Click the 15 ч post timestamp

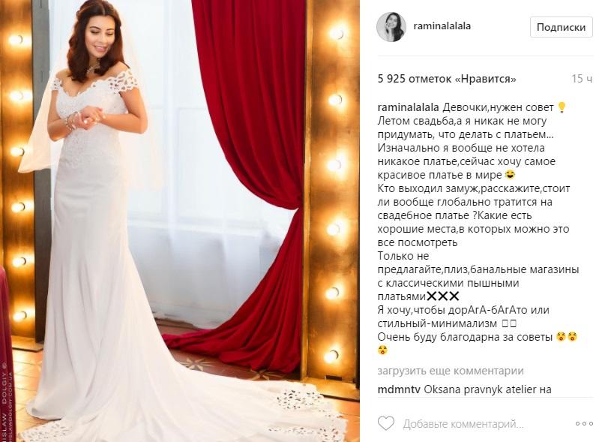pyautogui.click(x=582, y=79)
